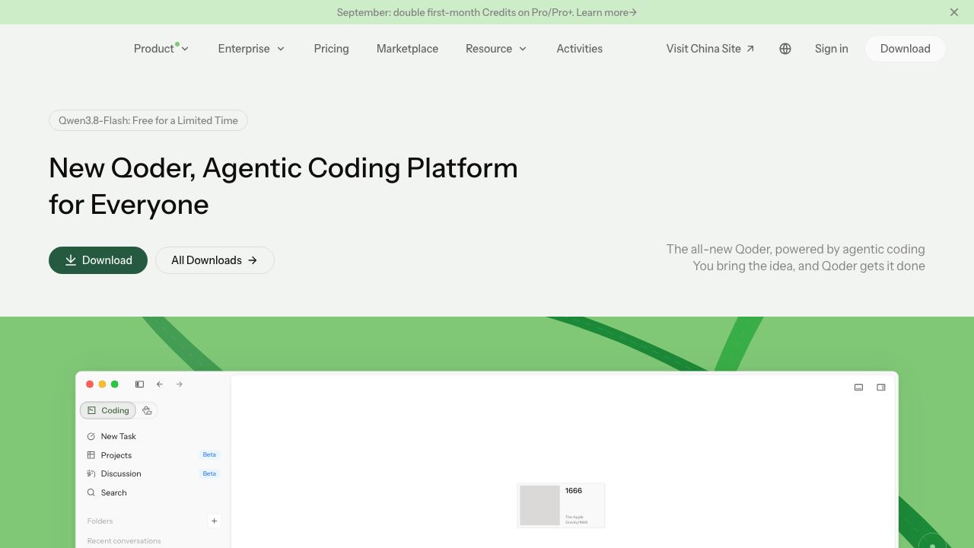Click the back arrow in app preview
The width and height of the screenshot is (974, 548).
[160, 384]
